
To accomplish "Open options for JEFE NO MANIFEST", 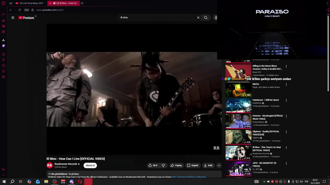I will click(x=286, y=163).
